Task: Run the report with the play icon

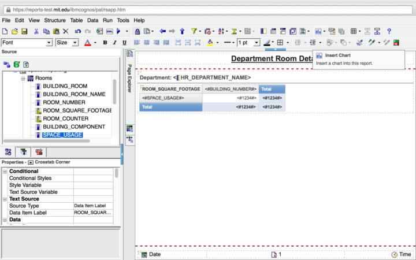Action: coord(119,31)
